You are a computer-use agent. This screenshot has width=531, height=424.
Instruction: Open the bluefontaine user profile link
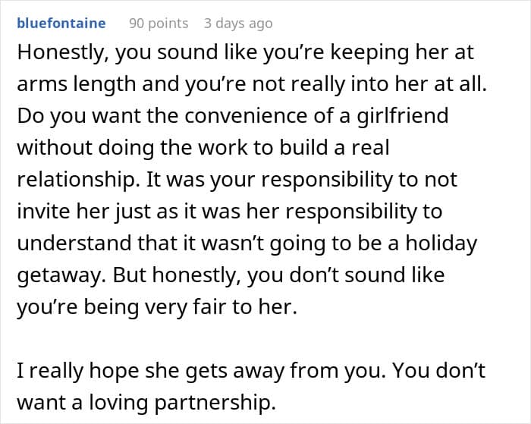[x=61, y=24]
